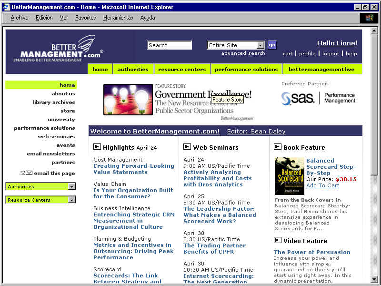Open Actively Analyzing Profitability and Costs seminar
This screenshot has height=286, width=381.
218,178
